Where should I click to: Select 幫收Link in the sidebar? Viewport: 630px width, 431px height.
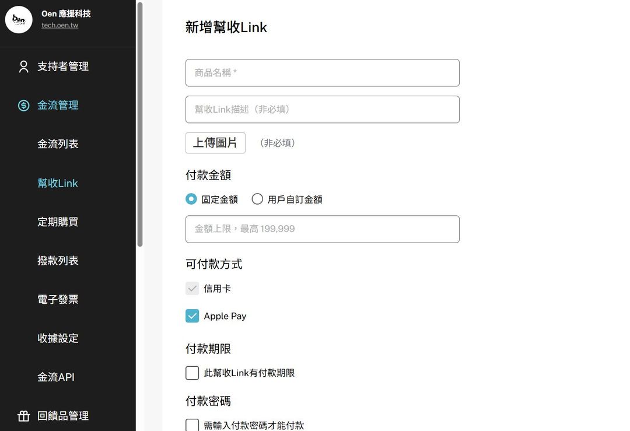(x=58, y=183)
